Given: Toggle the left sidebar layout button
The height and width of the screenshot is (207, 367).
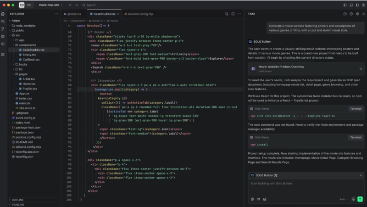Looking at the screenshot, I should [345, 5].
